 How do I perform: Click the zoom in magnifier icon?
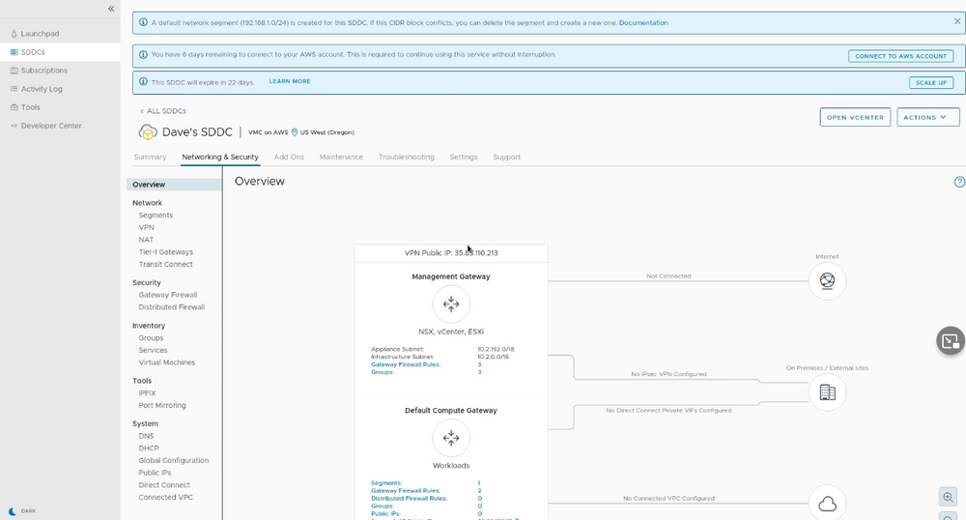pos(948,496)
